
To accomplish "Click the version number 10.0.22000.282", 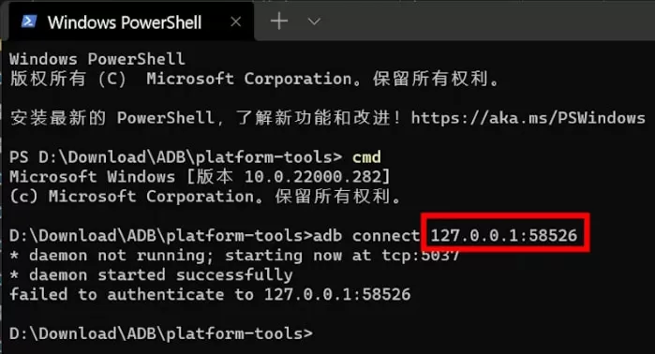I will pyautogui.click(x=313, y=177).
